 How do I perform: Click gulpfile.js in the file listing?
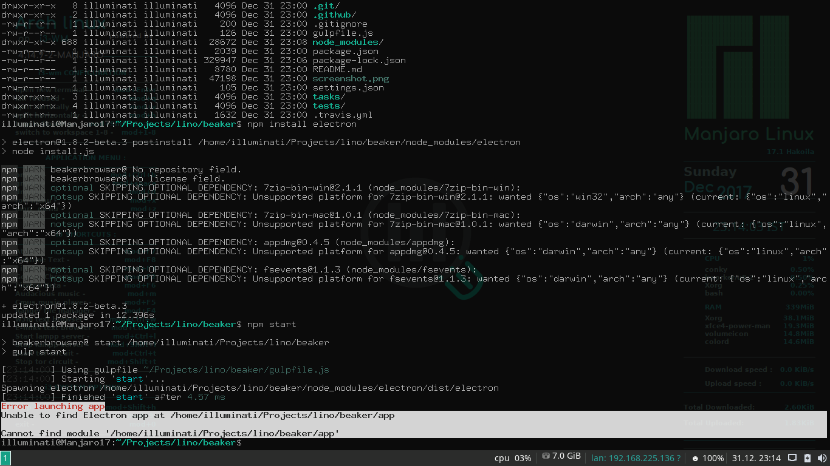(x=343, y=33)
